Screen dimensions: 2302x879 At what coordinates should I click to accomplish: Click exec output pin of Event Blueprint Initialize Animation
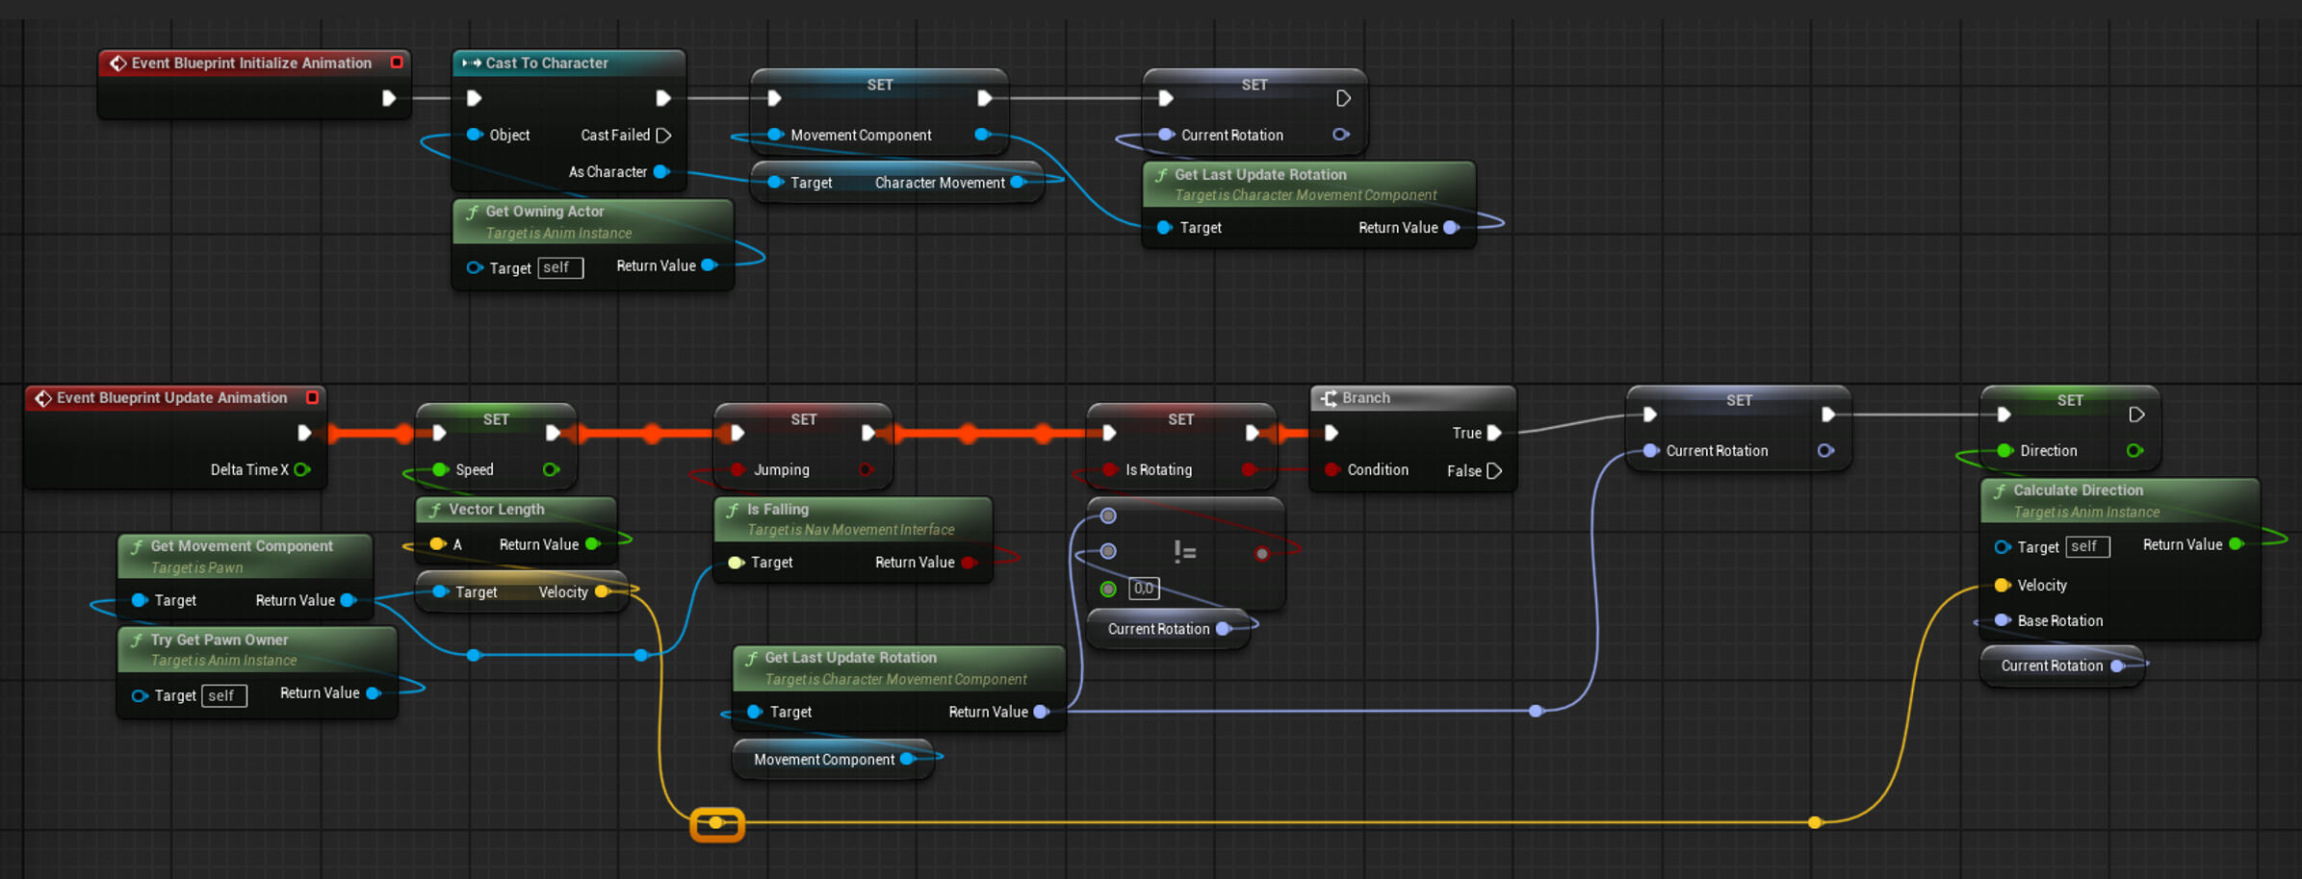389,98
